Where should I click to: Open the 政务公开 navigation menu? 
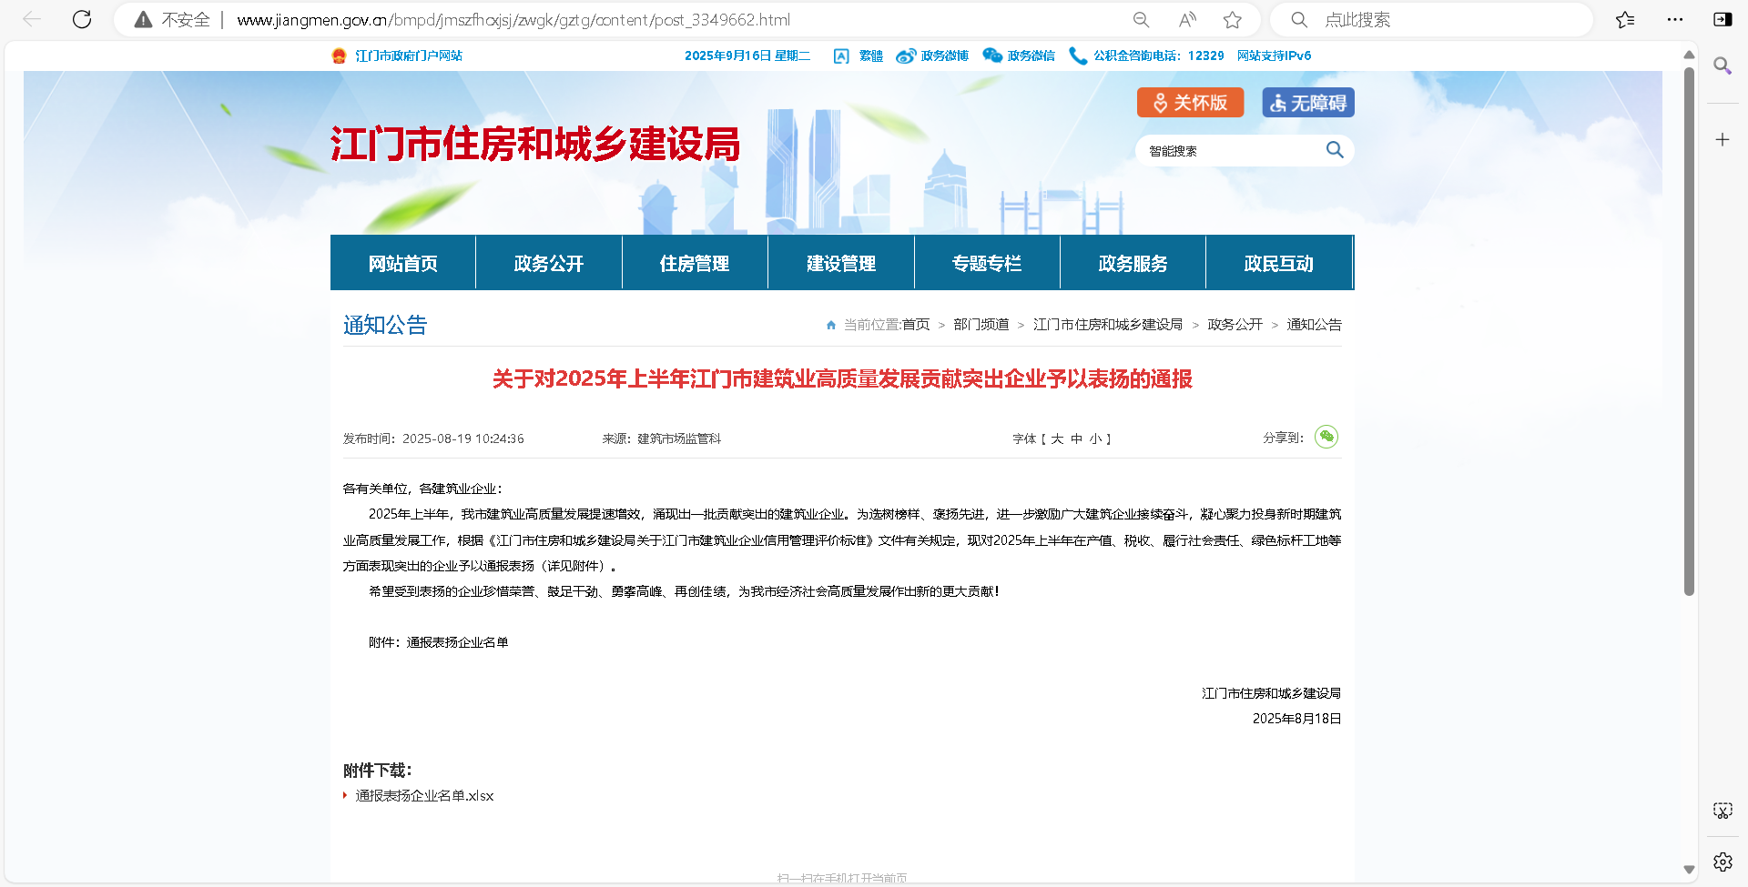pyautogui.click(x=549, y=263)
